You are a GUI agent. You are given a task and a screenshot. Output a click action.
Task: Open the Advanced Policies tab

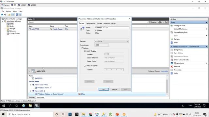pos(109,23)
